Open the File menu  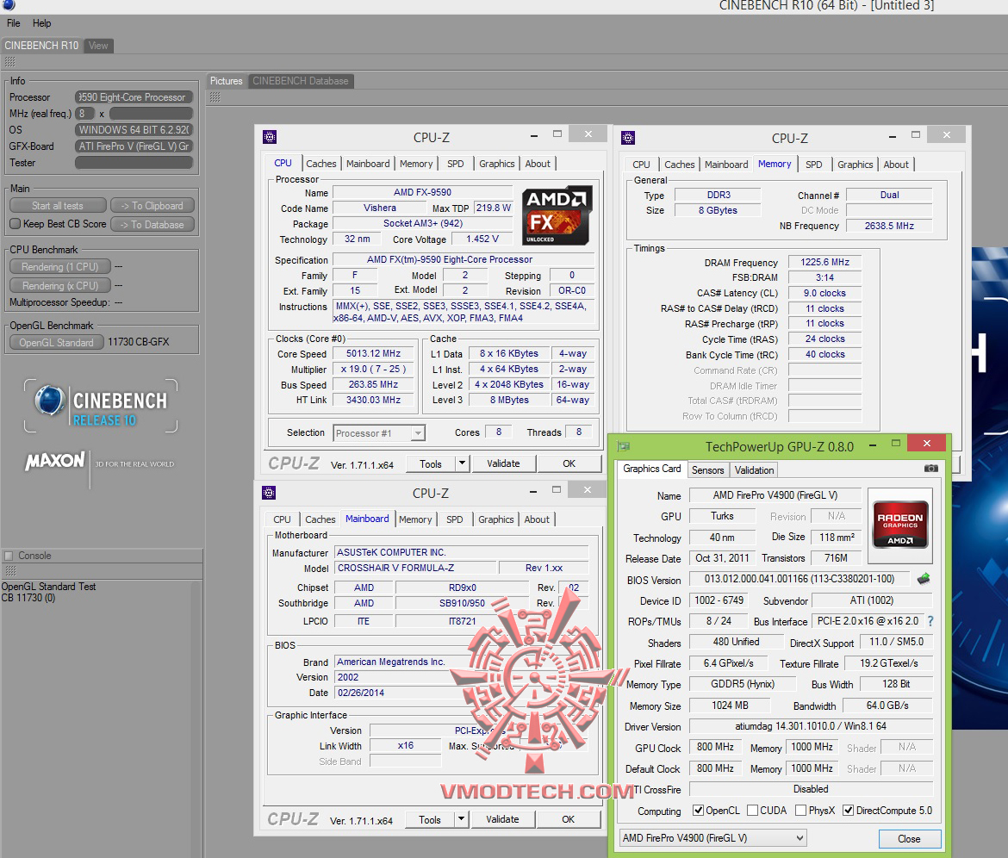[x=14, y=23]
